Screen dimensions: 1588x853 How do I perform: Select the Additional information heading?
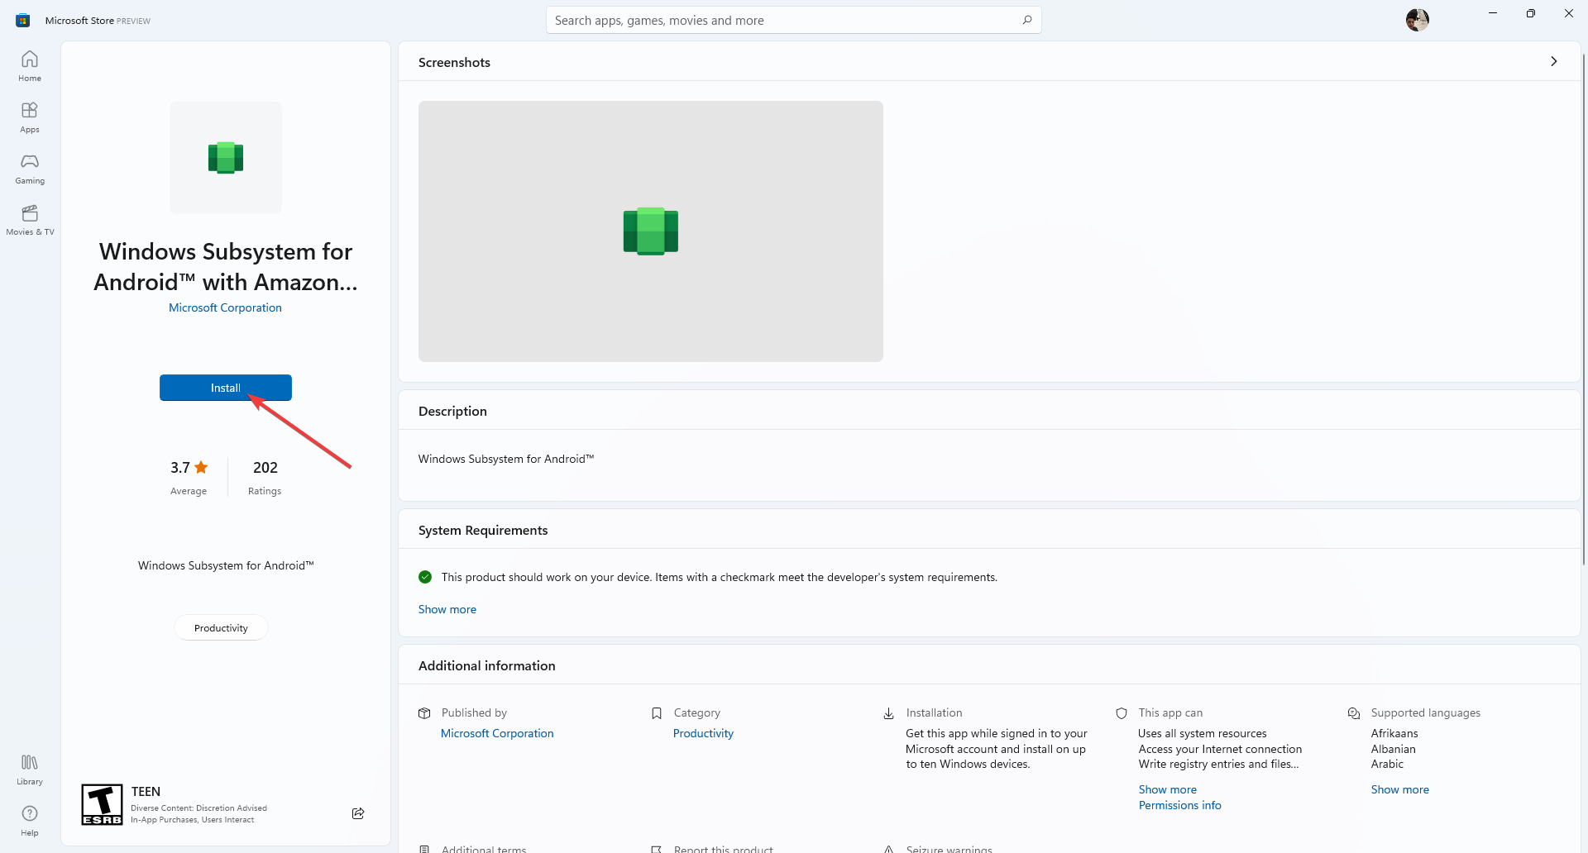[487, 665]
